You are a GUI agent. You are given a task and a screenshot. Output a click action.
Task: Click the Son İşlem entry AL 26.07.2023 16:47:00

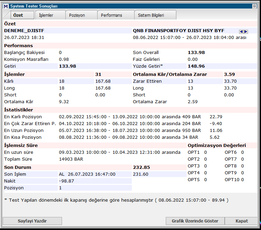point(87,174)
